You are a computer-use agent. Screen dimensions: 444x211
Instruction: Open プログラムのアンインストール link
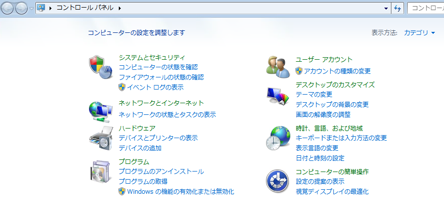click(x=161, y=172)
